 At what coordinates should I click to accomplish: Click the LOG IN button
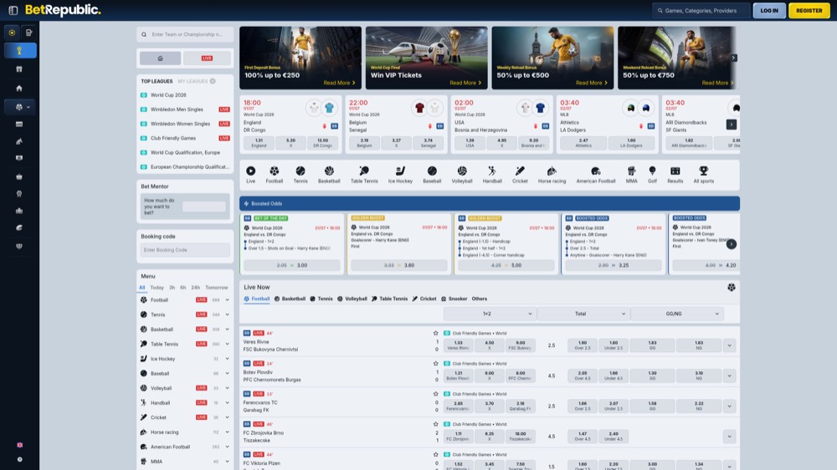(x=769, y=10)
